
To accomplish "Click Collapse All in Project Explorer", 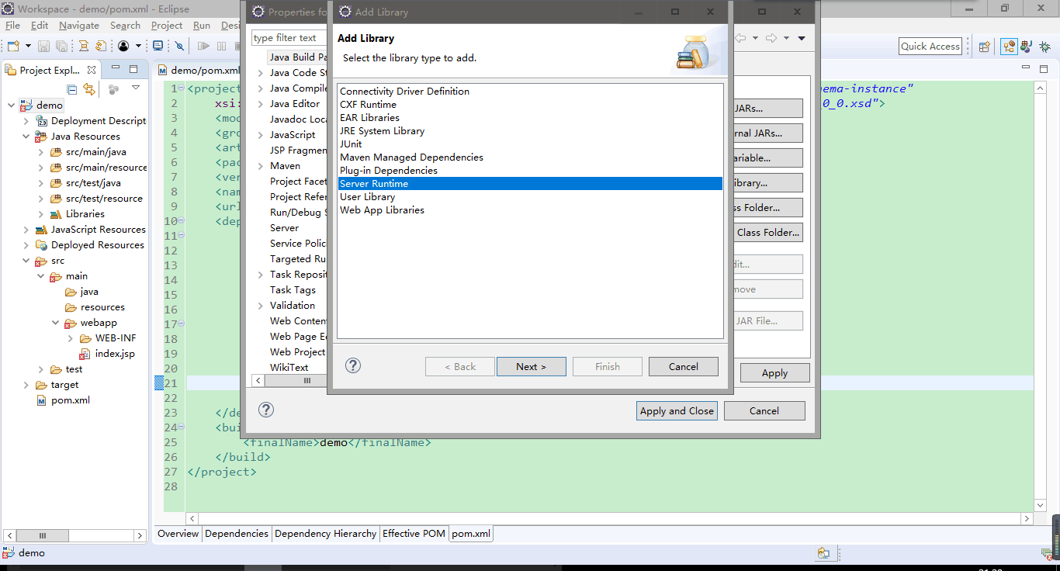I will (72, 89).
